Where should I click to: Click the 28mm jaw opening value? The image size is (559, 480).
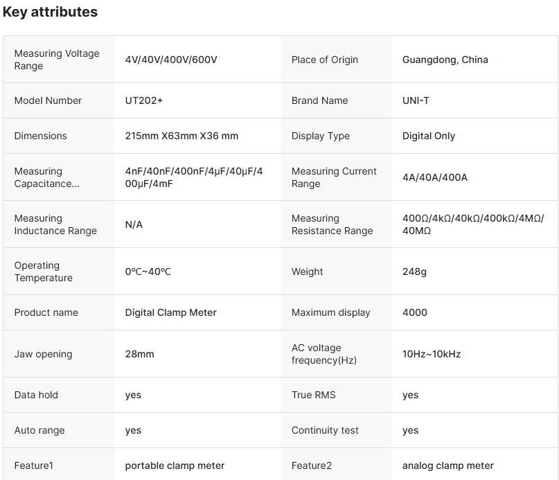click(x=139, y=354)
